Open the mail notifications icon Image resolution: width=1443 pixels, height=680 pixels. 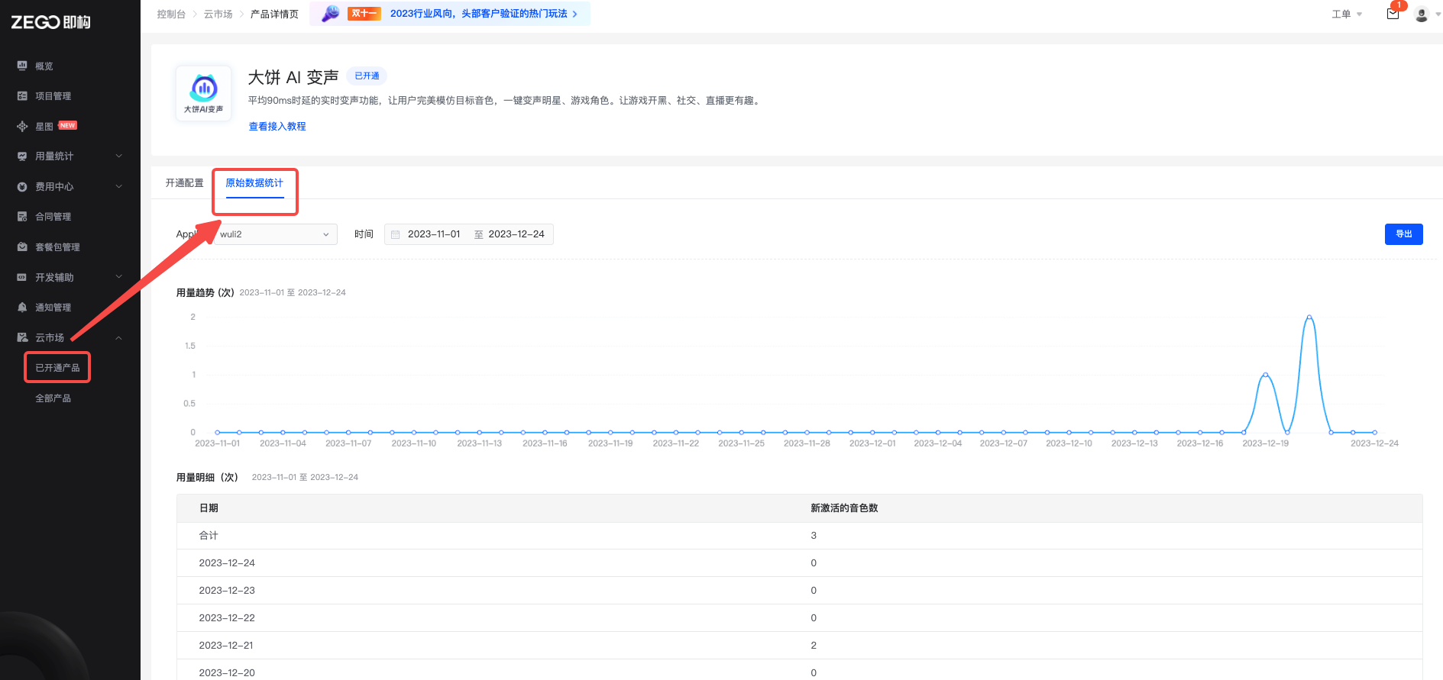click(1393, 14)
